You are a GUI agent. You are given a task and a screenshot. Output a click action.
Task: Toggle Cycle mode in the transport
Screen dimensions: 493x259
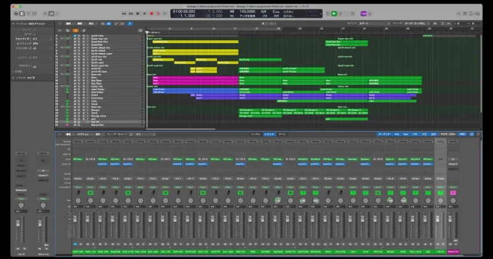tap(165, 14)
